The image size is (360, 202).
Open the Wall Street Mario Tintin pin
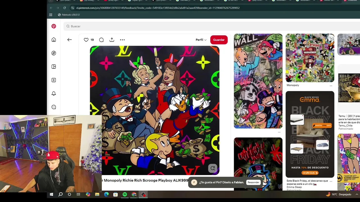pos(258,81)
